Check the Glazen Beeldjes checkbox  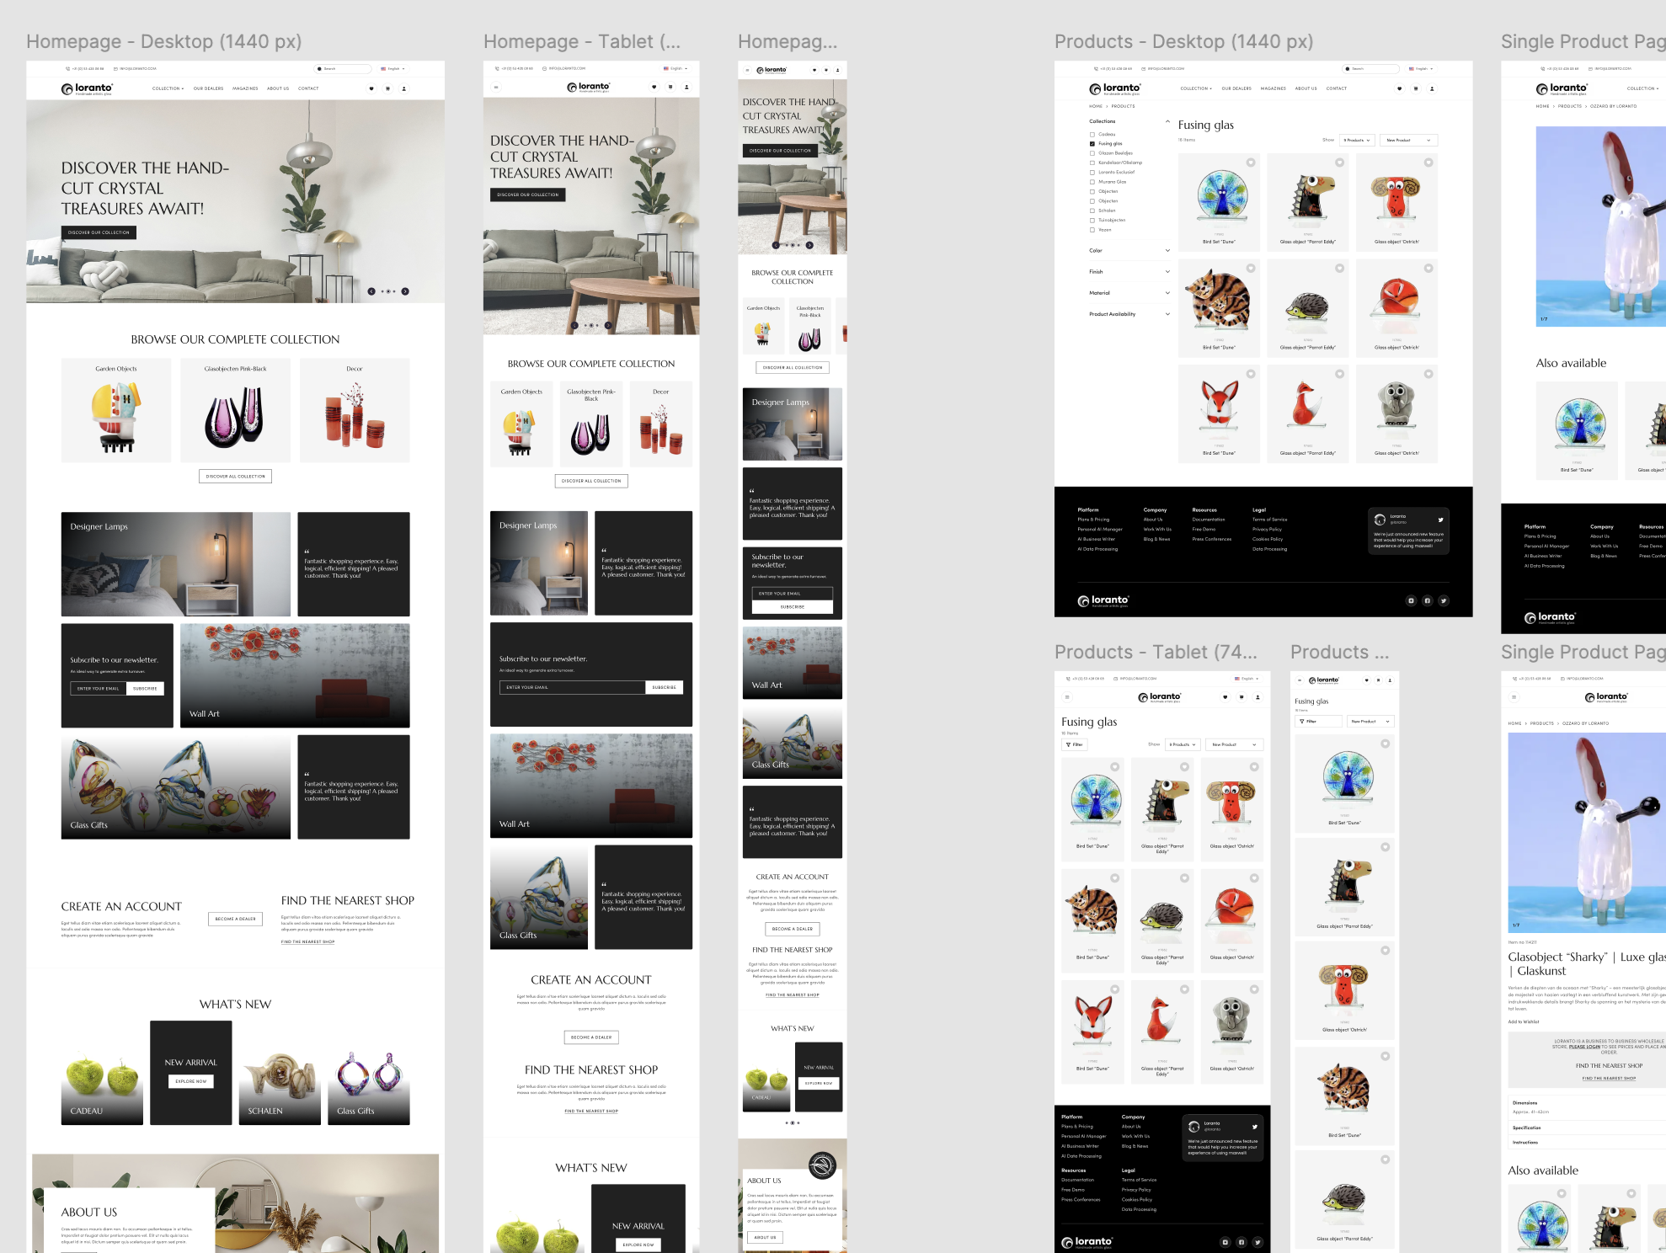(1092, 153)
